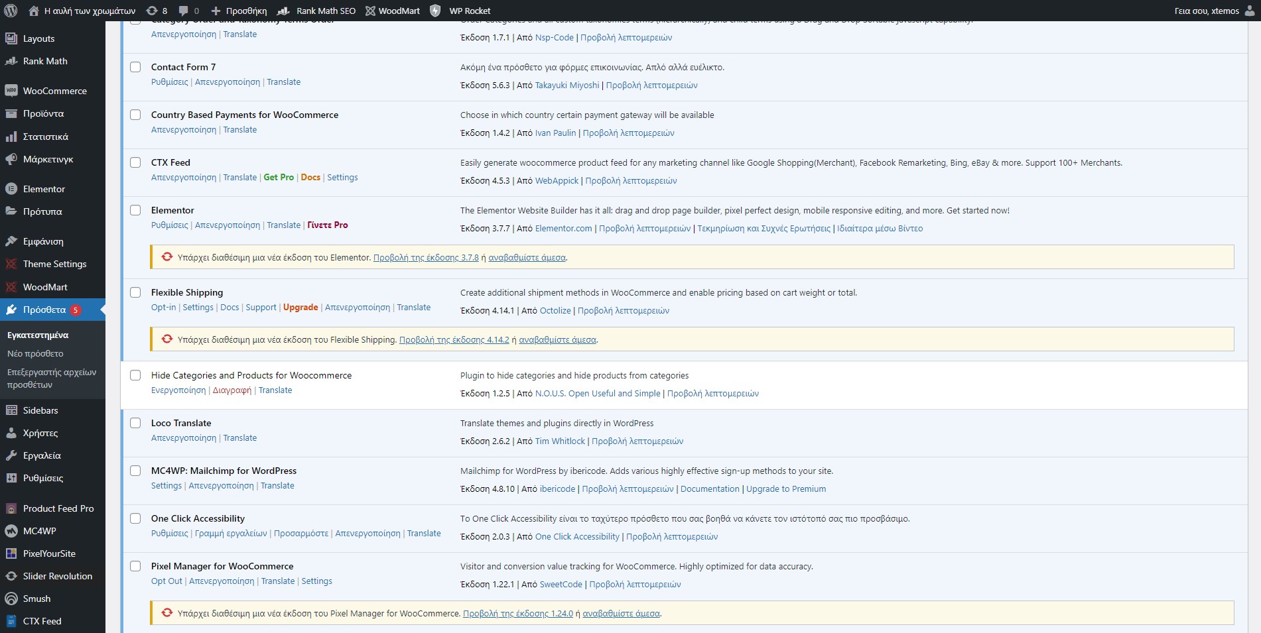Click the Πρότυπα folder icon
The image size is (1261, 633).
[11, 211]
